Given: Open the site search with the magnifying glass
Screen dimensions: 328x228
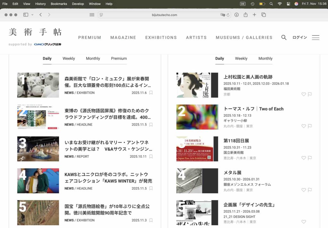Looking at the screenshot, I should 284,37.
